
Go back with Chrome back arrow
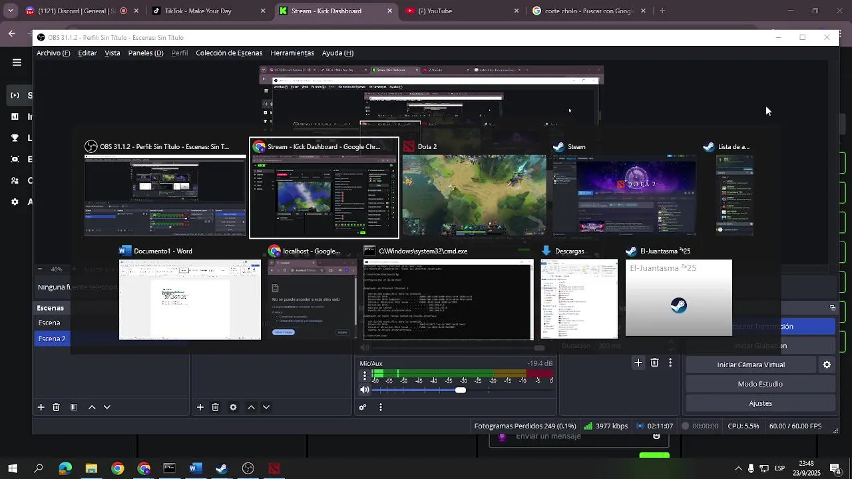click(11, 33)
